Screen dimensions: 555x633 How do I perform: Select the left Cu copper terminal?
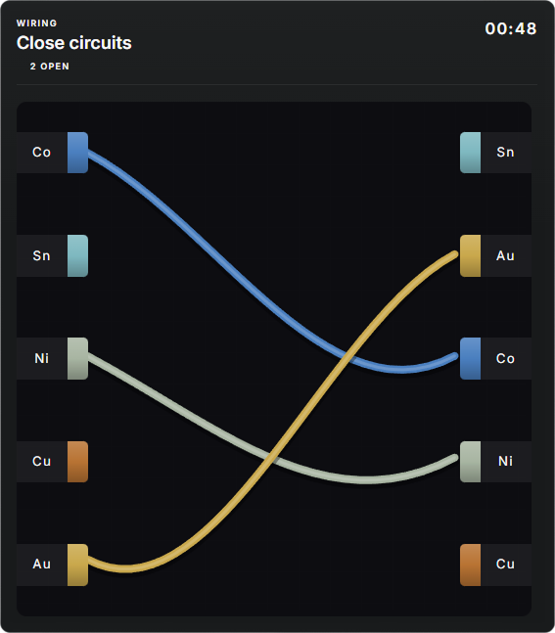click(x=77, y=462)
